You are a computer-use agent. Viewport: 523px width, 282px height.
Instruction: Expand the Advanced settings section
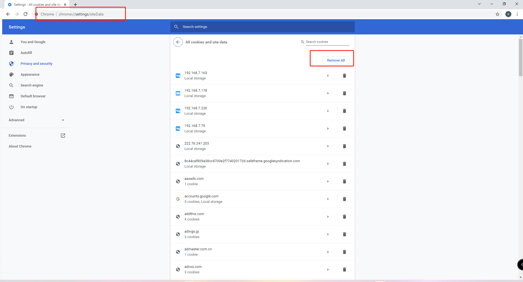37,120
